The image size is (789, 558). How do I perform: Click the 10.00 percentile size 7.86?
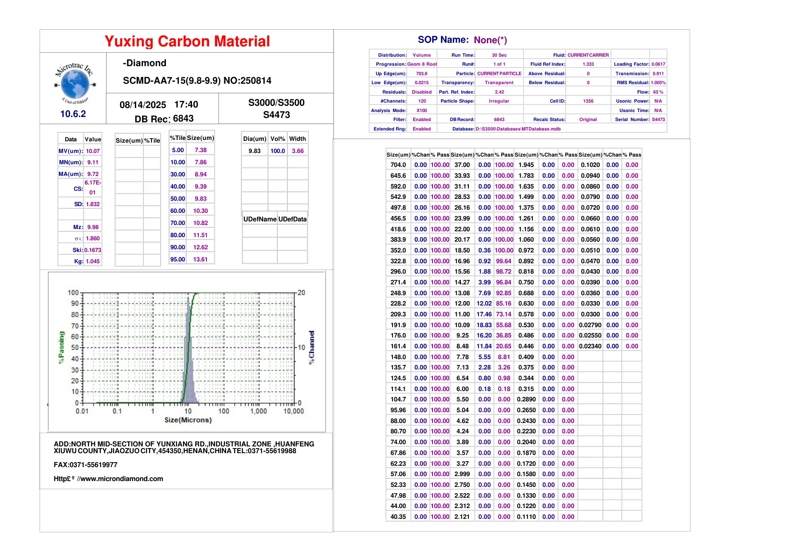(x=201, y=162)
